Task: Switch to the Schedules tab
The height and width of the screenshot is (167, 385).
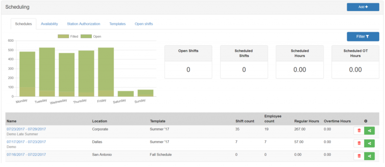Action: (x=24, y=24)
